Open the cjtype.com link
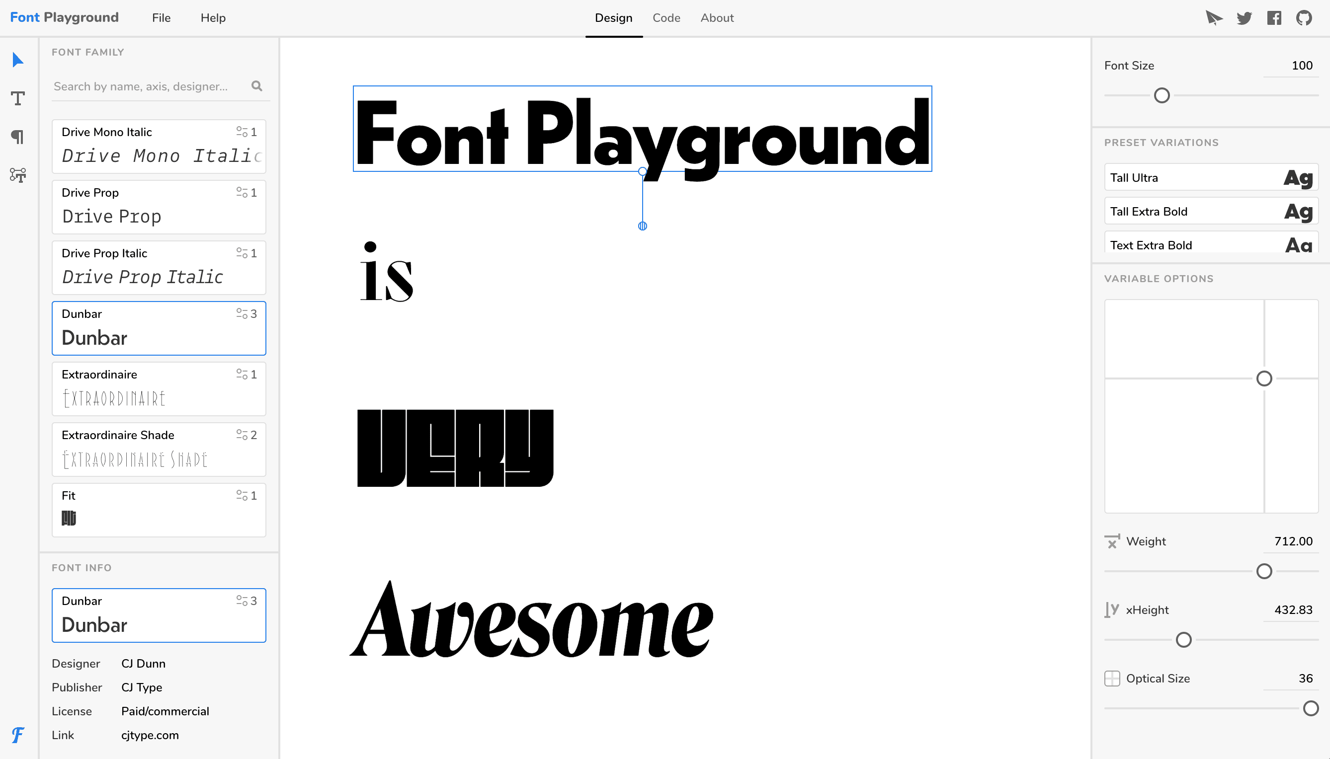Image resolution: width=1330 pixels, height=759 pixels. (x=150, y=735)
